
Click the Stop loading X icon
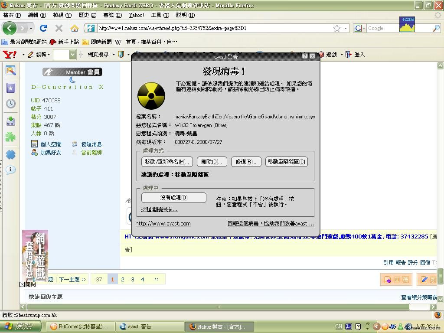59,28
